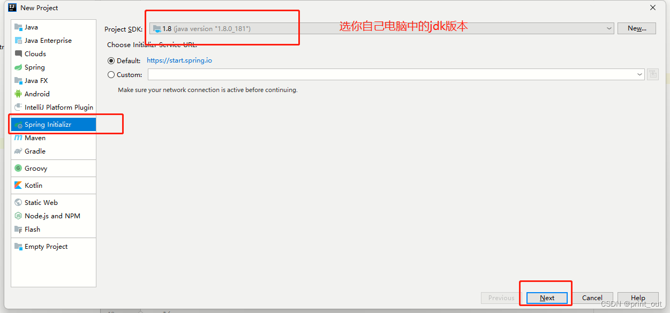Click the green Spring leaf icon
This screenshot has width=670, height=313.
18,67
